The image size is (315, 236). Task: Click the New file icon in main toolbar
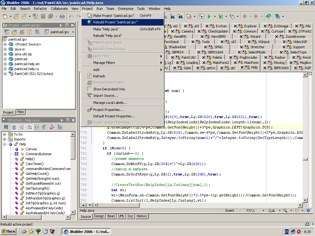click(5, 16)
